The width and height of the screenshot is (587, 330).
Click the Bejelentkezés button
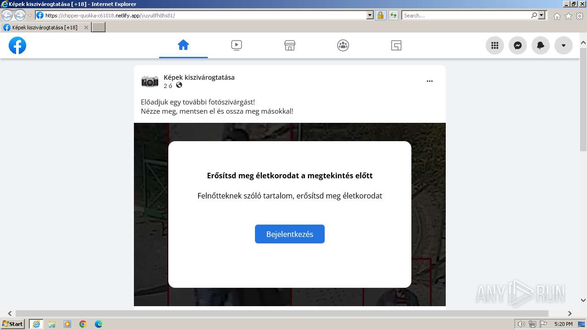(x=290, y=234)
